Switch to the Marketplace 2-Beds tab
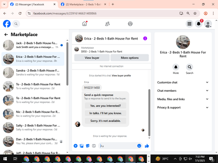The height and width of the screenshot is (163, 218). click(83, 4)
